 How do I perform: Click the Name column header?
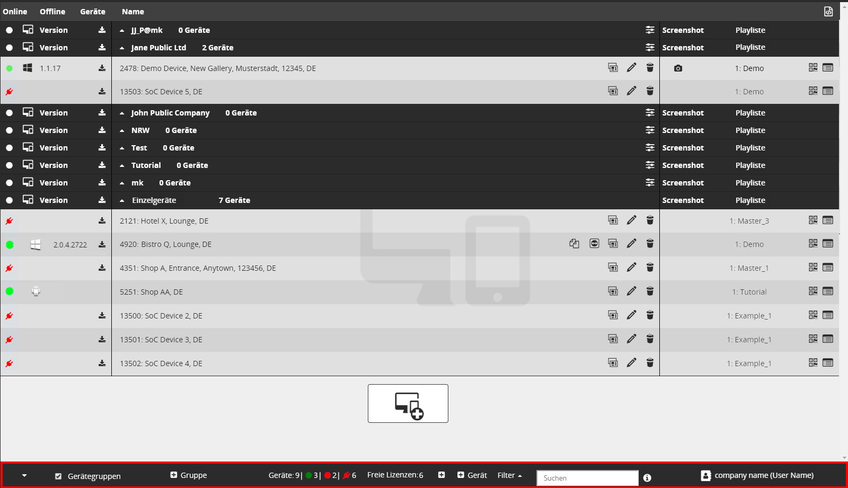pyautogui.click(x=133, y=12)
